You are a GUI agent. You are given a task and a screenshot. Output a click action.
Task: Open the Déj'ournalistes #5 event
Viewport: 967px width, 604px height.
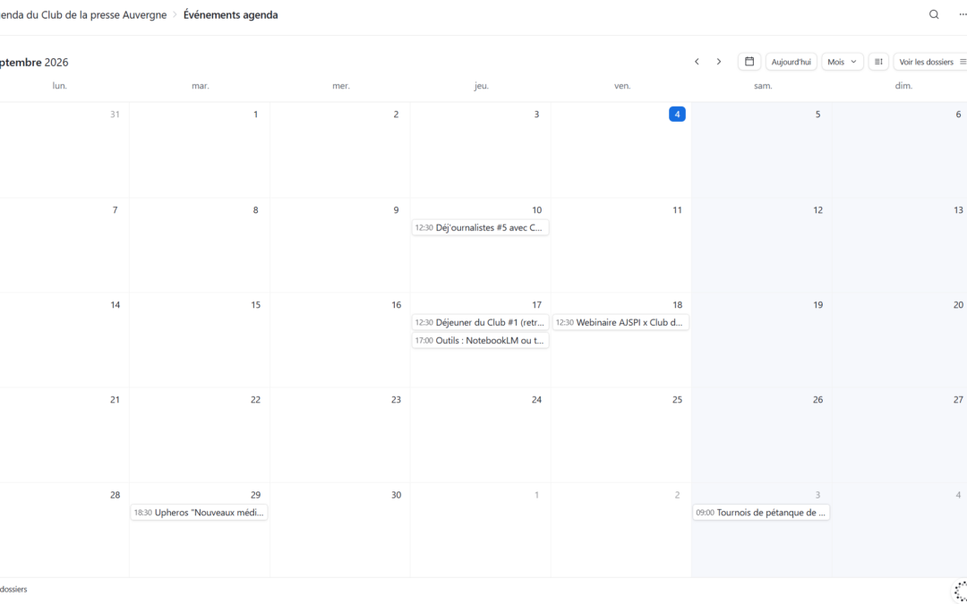coord(481,227)
